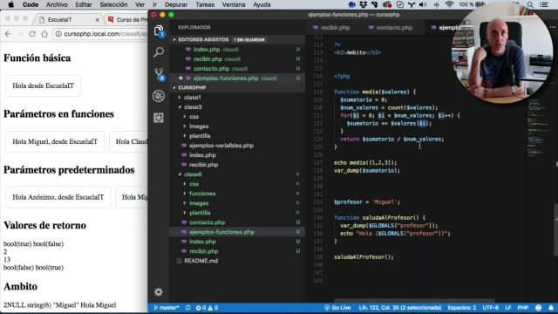Open the settings gear in activity bar
The width and height of the screenshot is (558, 314).
[159, 292]
